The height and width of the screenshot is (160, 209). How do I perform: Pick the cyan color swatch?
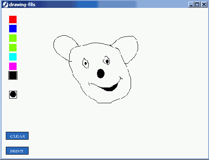(13, 57)
